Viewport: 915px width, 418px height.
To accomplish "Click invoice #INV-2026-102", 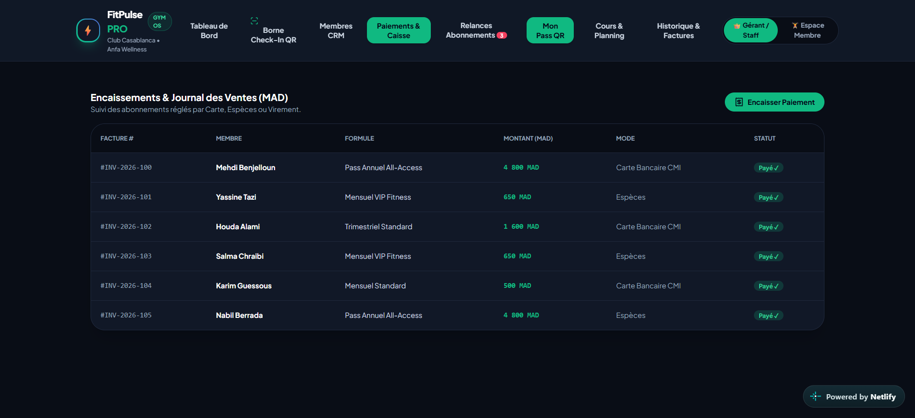I will 126,227.
